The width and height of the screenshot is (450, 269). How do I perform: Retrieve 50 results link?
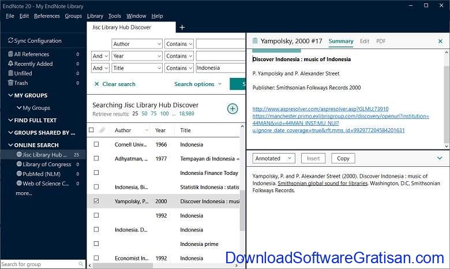click(144, 114)
